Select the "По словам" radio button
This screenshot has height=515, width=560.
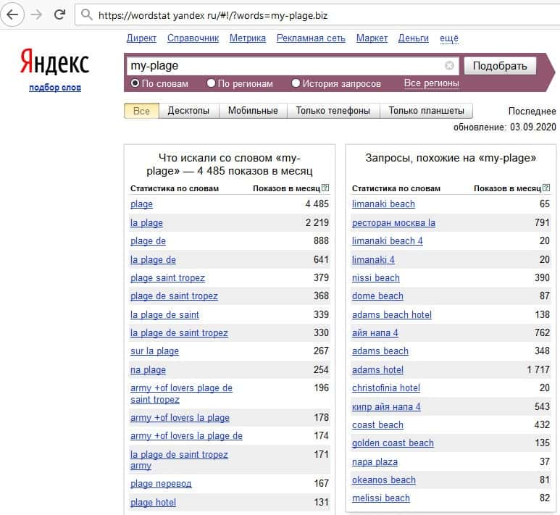(x=135, y=83)
